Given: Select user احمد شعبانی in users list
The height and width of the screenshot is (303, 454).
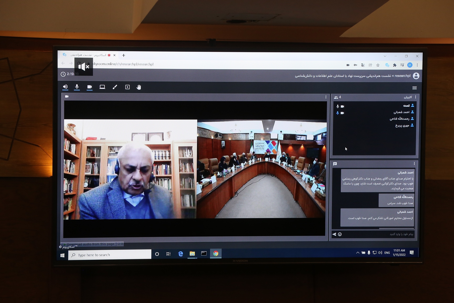Looking at the screenshot, I should pos(401,112).
